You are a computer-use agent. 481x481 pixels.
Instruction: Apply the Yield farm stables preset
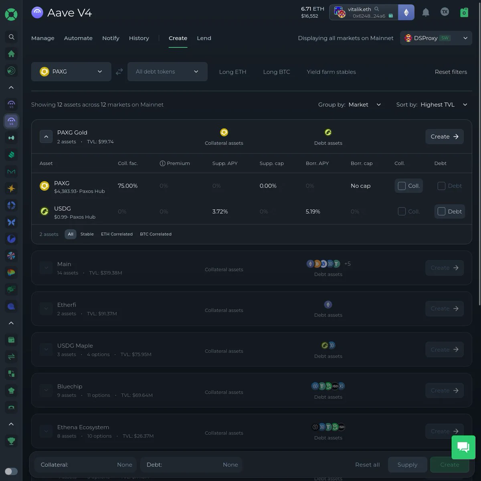331,72
